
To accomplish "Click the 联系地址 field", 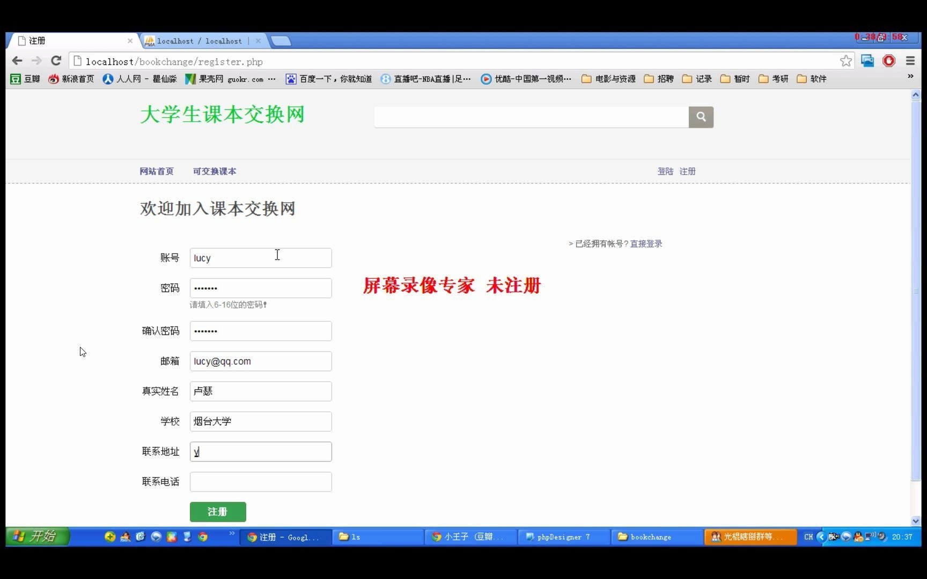I will pyautogui.click(x=261, y=451).
